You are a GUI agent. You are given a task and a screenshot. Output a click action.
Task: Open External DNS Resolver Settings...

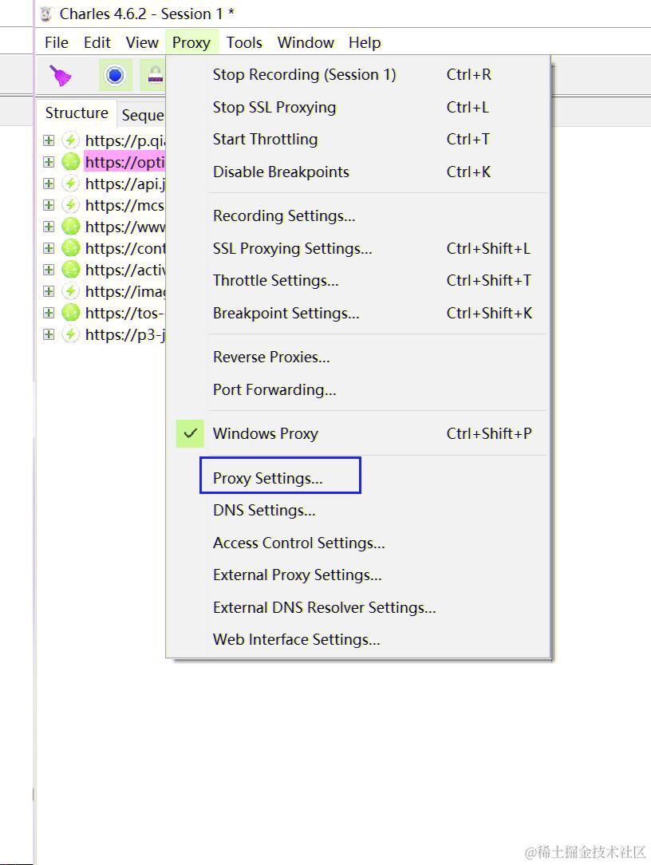[358, 607]
